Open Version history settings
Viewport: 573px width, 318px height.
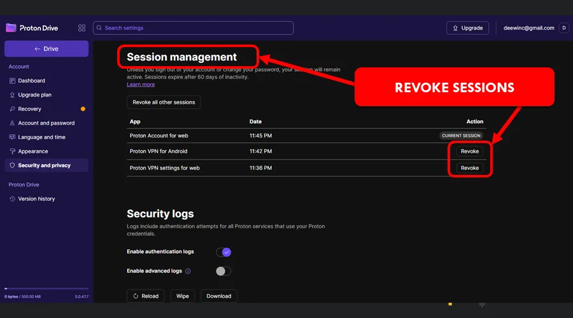point(46,199)
